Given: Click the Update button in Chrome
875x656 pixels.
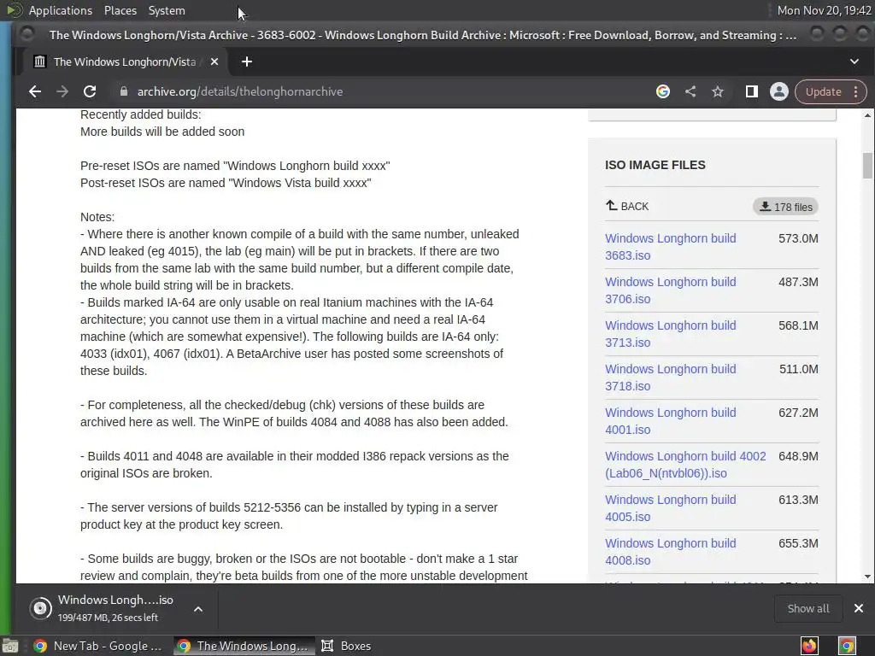Looking at the screenshot, I should [823, 91].
